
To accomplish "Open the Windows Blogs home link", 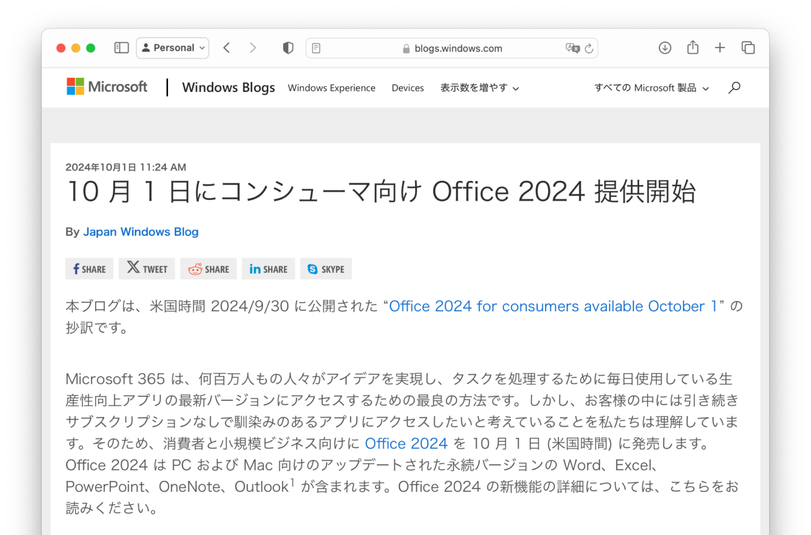I will click(228, 87).
